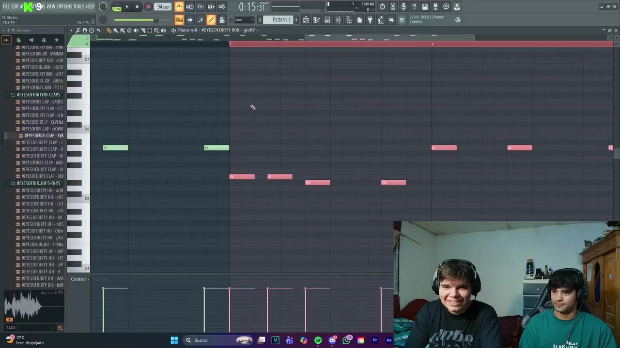The image size is (620, 348).
Task: Click the tempo field showing 94.000
Action: [163, 7]
